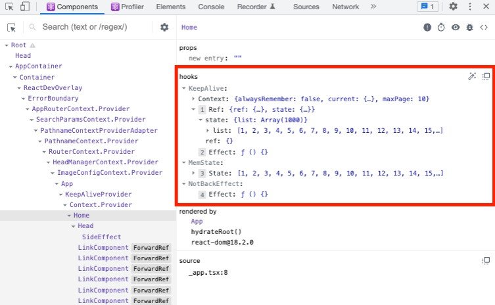Inspect matching DOM element eye icon
Image resolution: width=495 pixels, height=305 pixels.
tap(456, 28)
